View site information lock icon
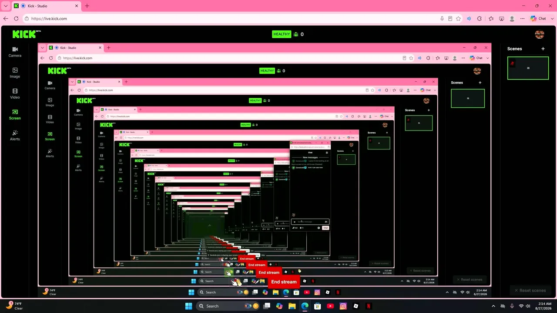This screenshot has height=313, width=557. click(27, 19)
